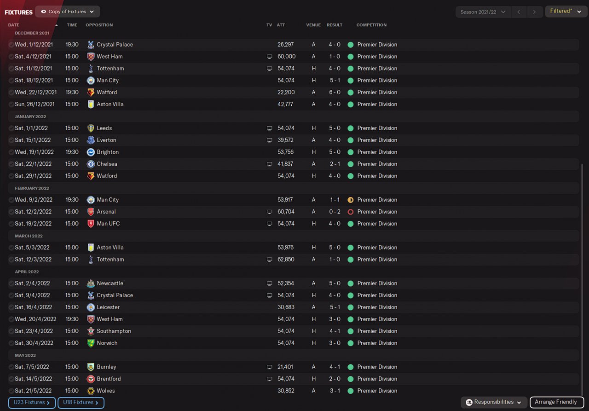Open the Filtered* filter dropdown
This screenshot has height=411, width=589.
coord(566,11)
